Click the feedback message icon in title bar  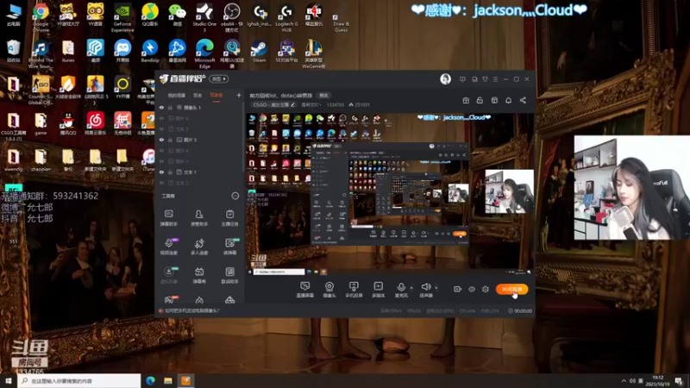(462, 79)
